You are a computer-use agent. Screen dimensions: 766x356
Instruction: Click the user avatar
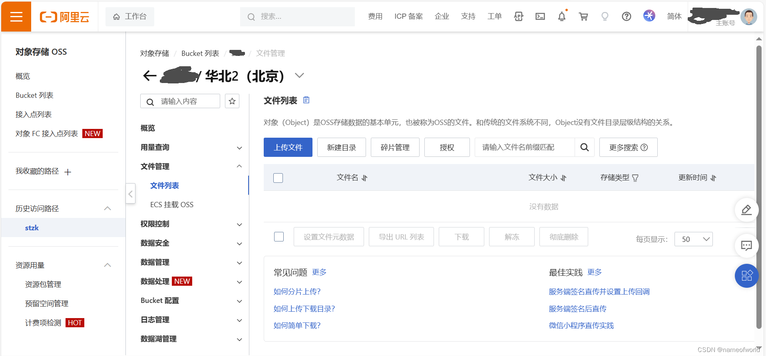749,17
